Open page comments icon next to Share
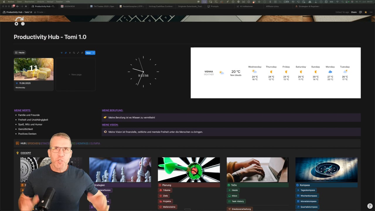This screenshot has height=211, width=375. click(x=361, y=12)
